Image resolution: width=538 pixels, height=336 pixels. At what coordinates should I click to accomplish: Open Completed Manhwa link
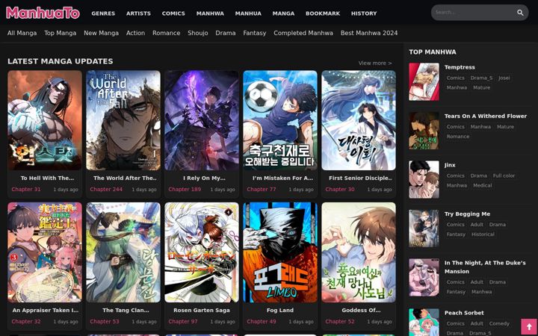(x=303, y=33)
